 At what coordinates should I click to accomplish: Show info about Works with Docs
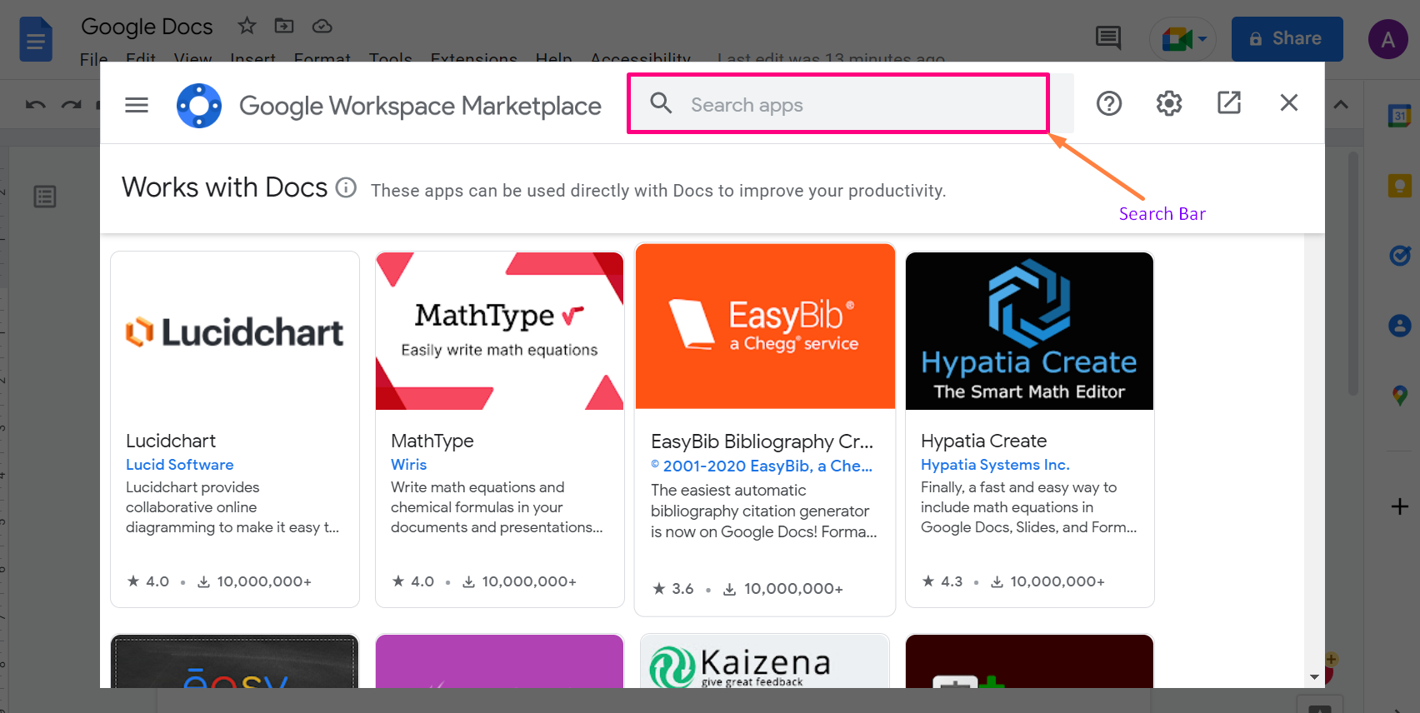347,187
